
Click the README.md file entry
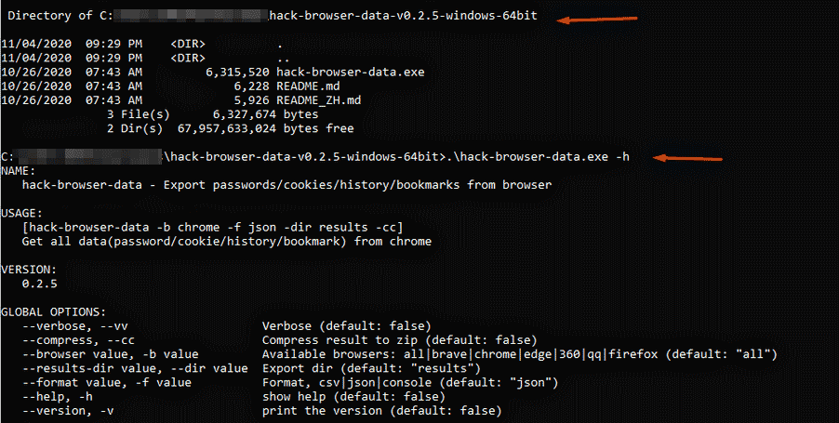[309, 85]
